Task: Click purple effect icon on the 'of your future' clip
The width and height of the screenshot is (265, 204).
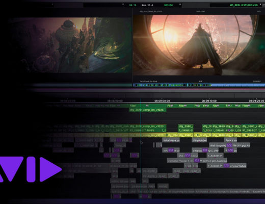Action: point(226,166)
